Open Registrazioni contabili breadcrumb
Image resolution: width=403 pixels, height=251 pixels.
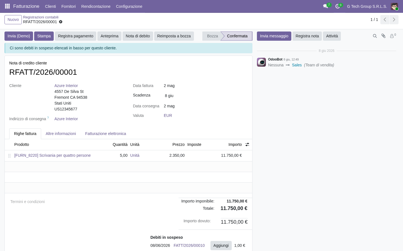click(x=41, y=17)
